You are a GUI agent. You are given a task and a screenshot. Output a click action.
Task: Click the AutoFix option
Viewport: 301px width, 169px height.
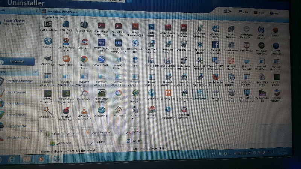click(x=134, y=132)
